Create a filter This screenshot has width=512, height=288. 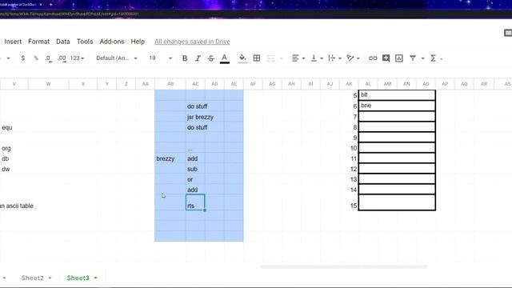point(413,58)
